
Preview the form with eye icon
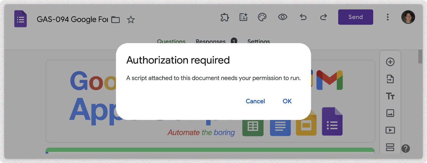click(283, 17)
